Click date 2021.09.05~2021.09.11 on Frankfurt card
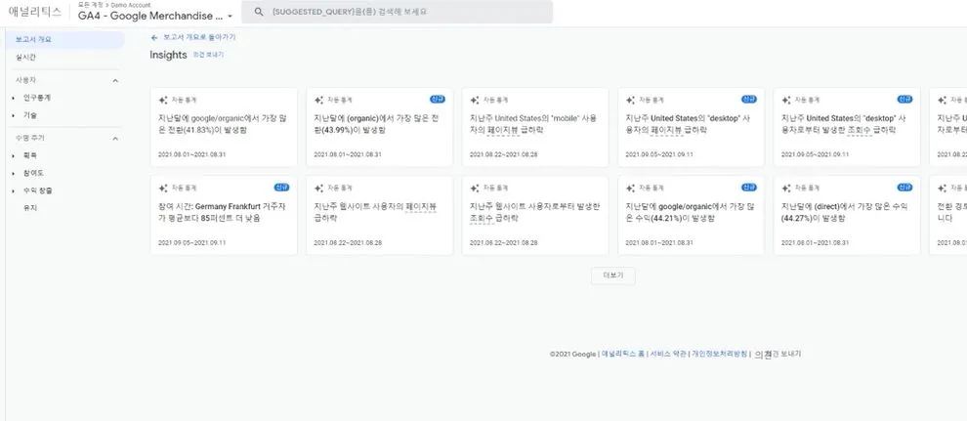Viewport: 967px width, 421px height. [191, 243]
